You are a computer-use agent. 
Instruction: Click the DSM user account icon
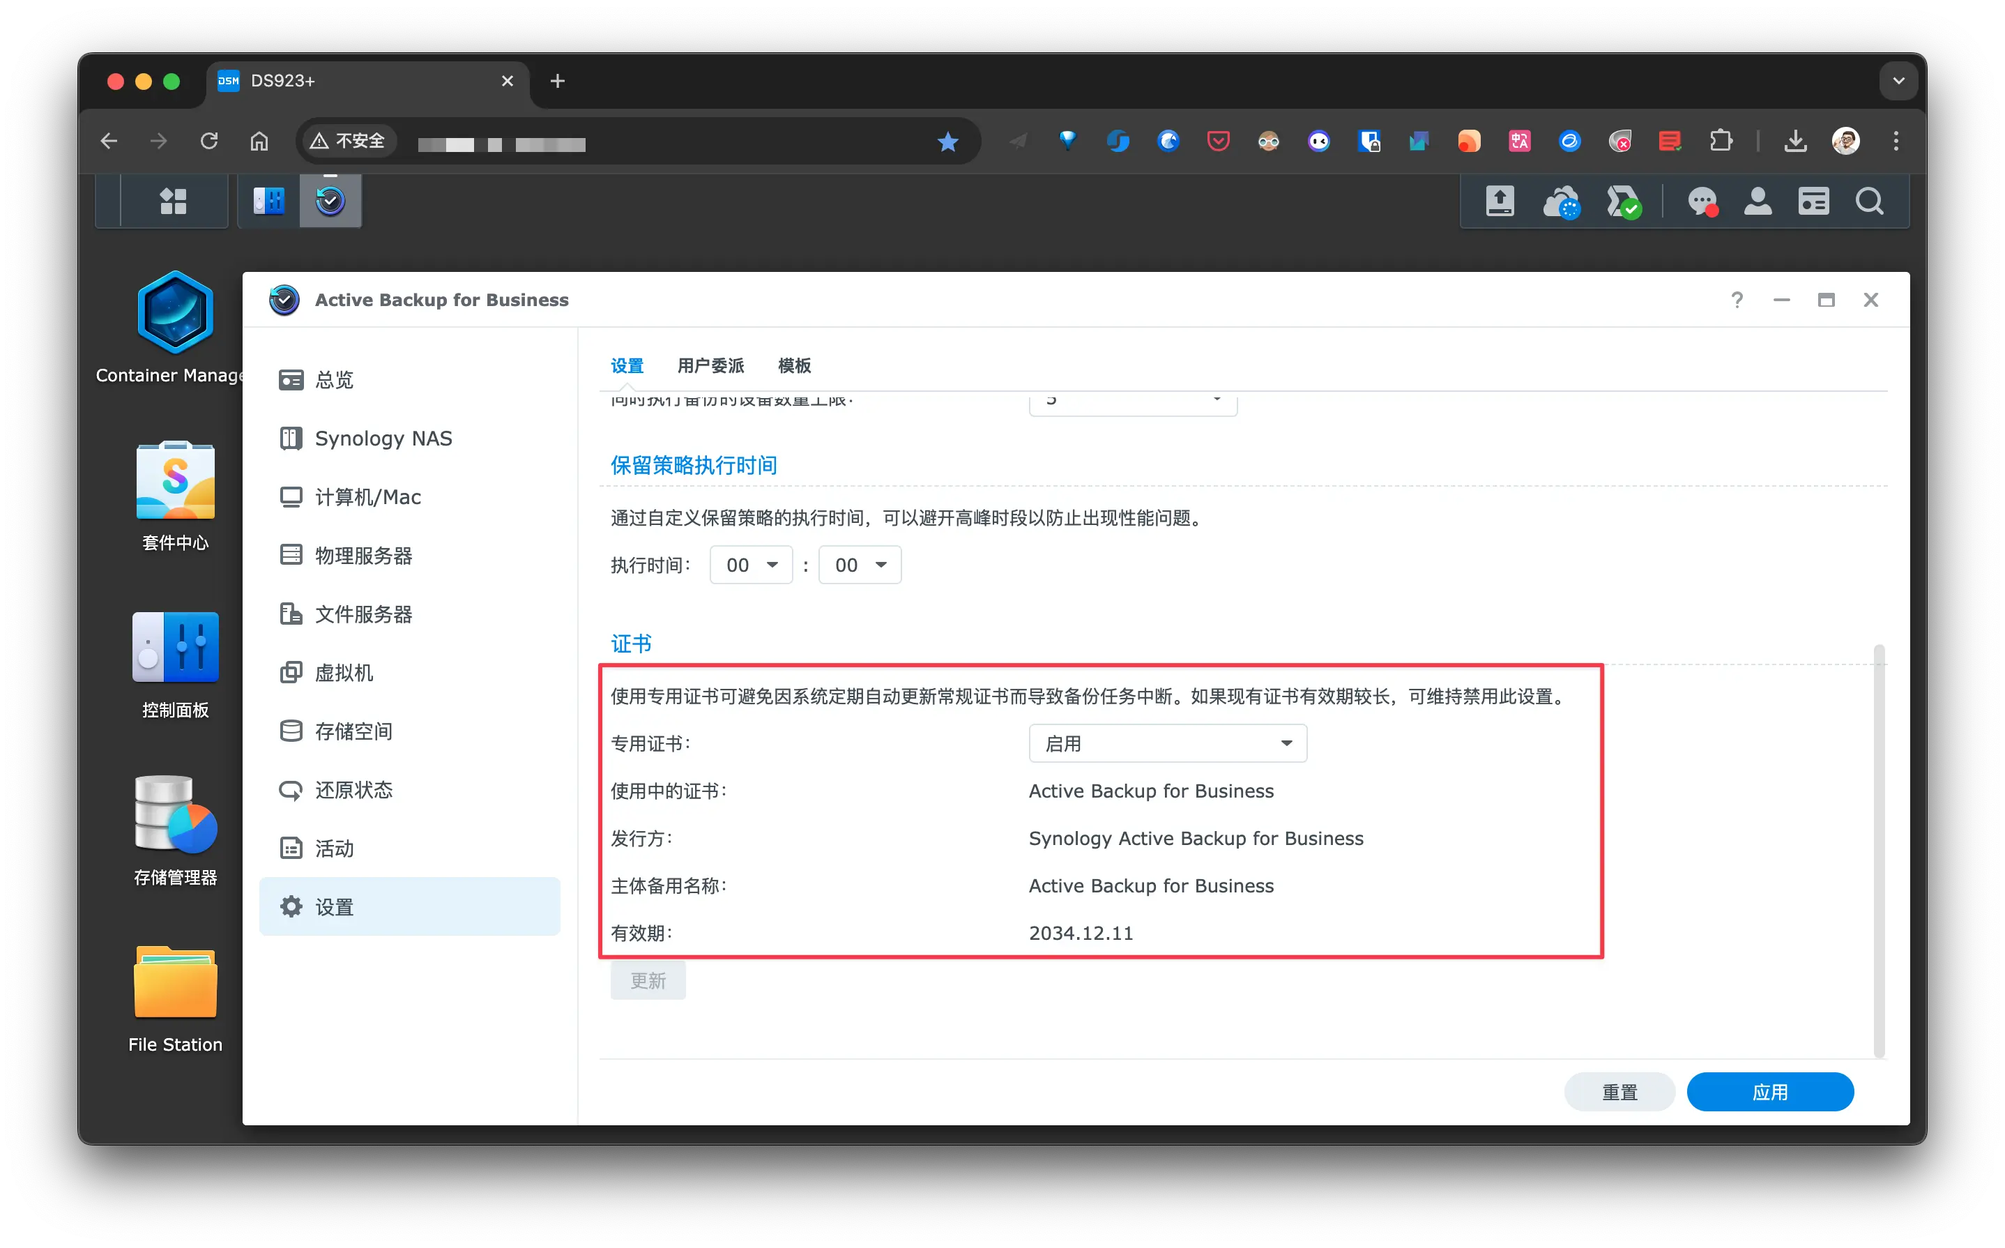click(1758, 201)
